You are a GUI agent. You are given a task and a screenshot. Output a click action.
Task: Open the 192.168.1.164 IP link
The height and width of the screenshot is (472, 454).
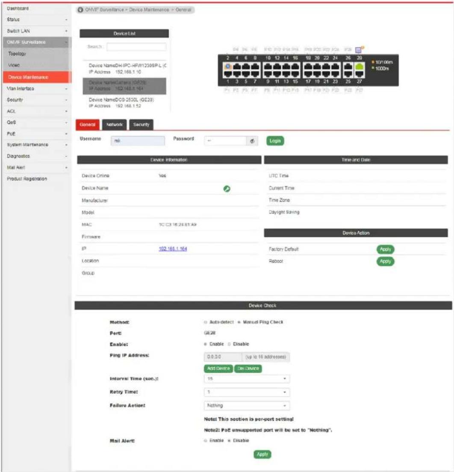[173, 249]
